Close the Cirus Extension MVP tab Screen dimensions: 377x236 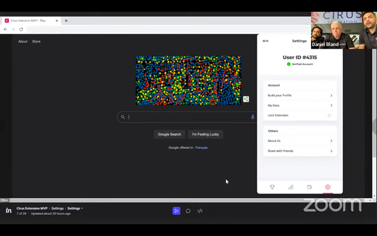click(57, 21)
